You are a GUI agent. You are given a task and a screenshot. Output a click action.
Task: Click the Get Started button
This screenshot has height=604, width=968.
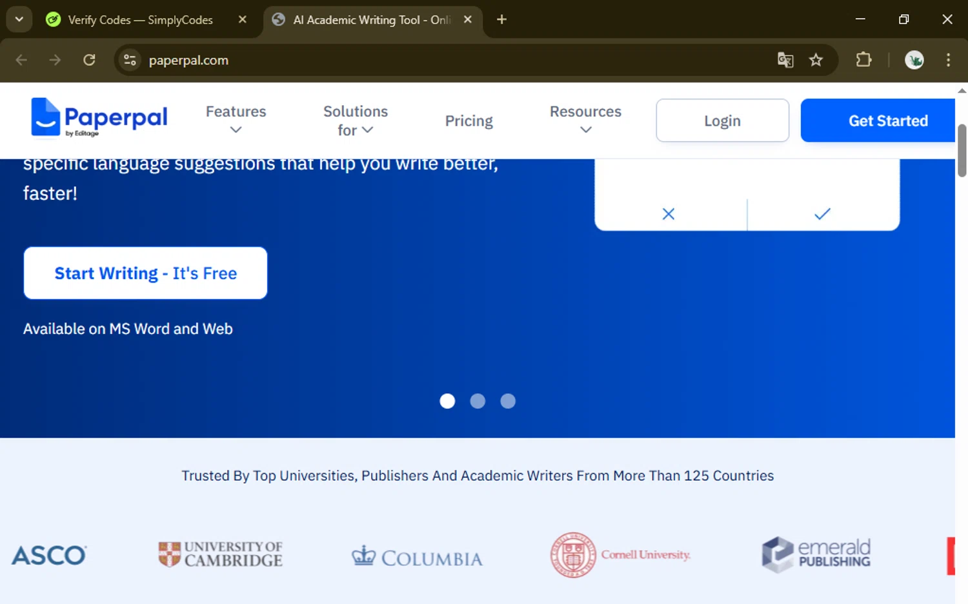pos(878,121)
